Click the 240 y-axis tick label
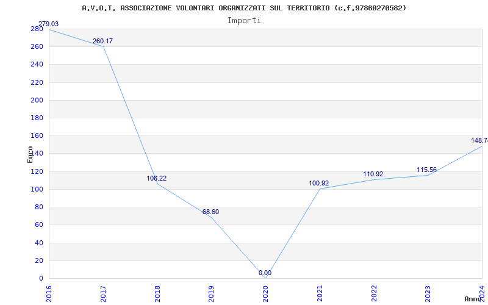 37,65
